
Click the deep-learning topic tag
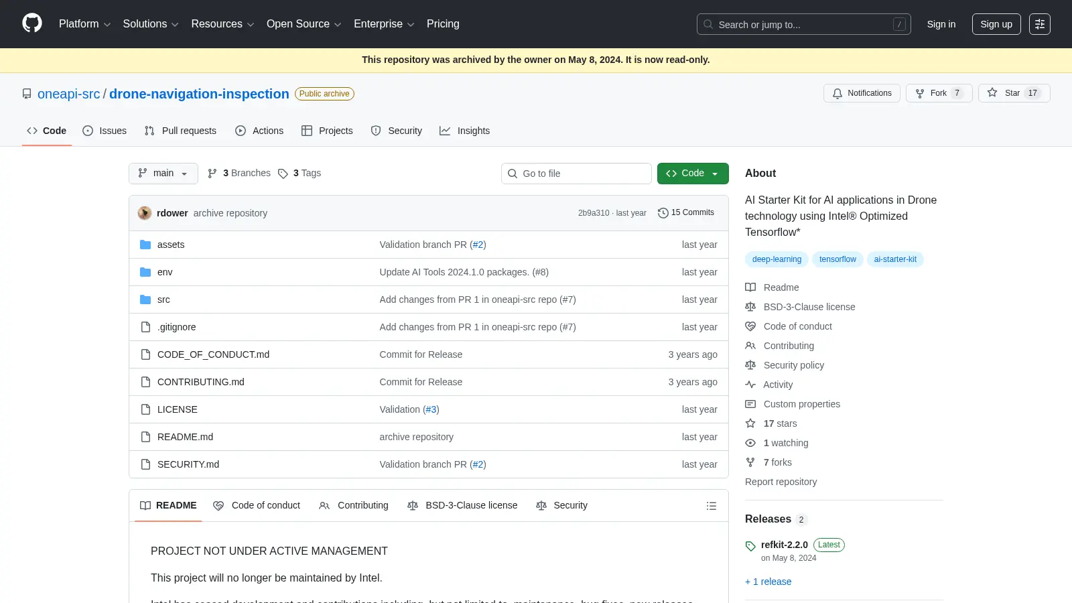(777, 259)
